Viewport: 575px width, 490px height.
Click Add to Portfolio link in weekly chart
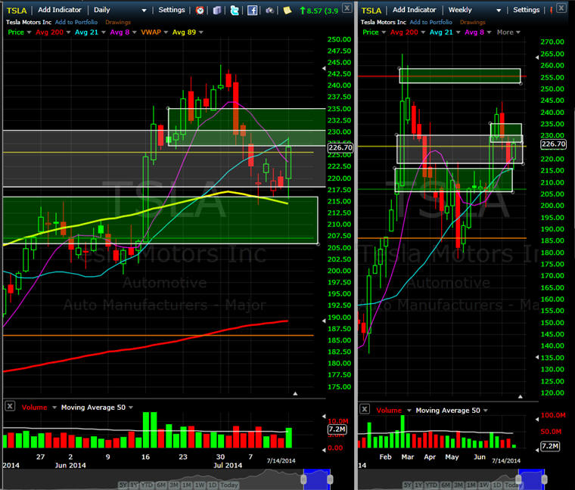coord(431,22)
